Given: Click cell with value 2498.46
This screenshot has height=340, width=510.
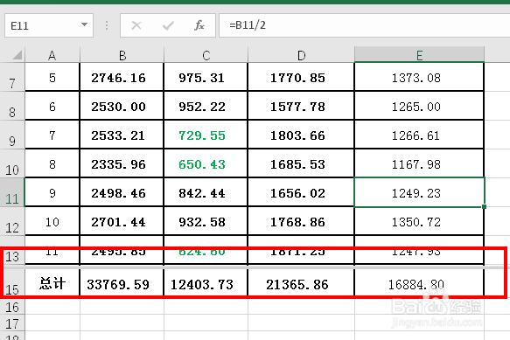Looking at the screenshot, I should click(x=122, y=192).
